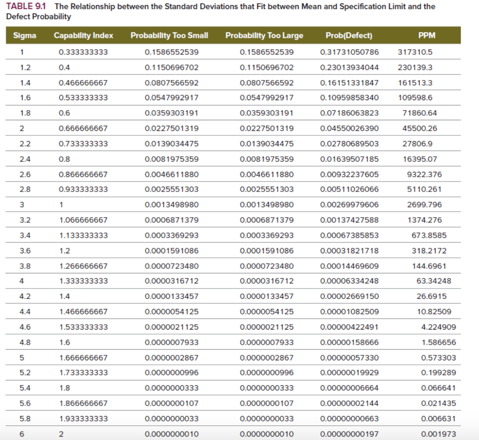Image resolution: width=479 pixels, height=440 pixels.
Task: Select PPM value 0.199289
Action: tap(438, 373)
